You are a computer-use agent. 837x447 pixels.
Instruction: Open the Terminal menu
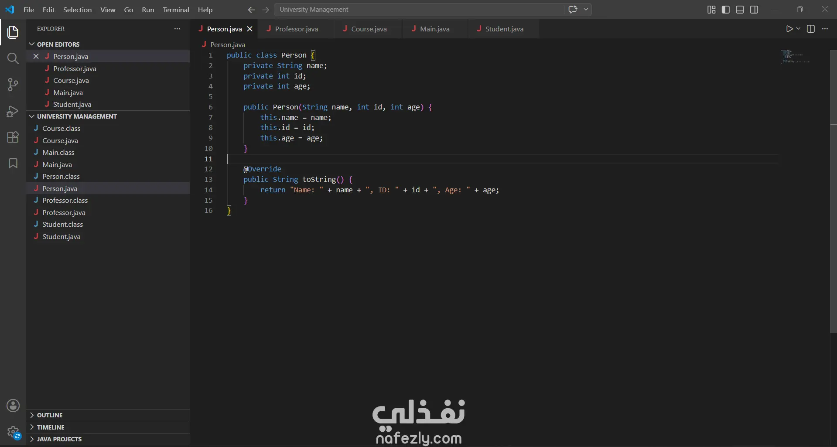176,10
